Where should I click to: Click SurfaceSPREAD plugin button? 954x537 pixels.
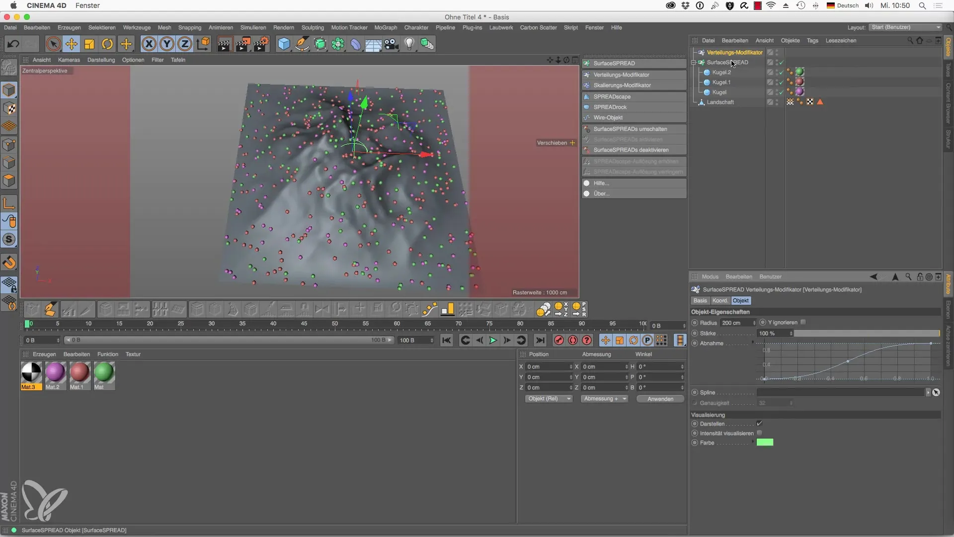click(635, 63)
